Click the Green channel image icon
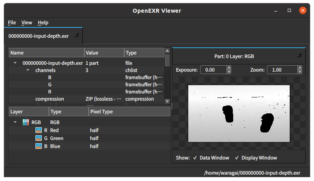The width and height of the screenshot is (314, 181). click(x=39, y=138)
